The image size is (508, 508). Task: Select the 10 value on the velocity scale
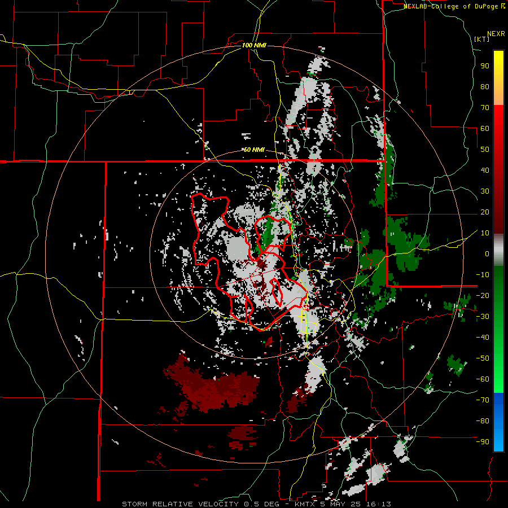(x=485, y=233)
